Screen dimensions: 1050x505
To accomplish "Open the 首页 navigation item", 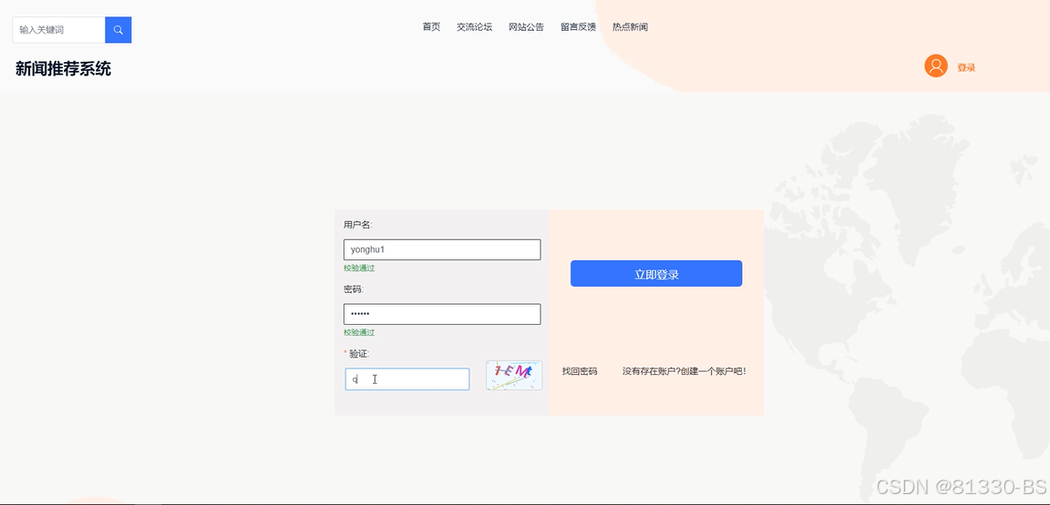I will (x=431, y=27).
